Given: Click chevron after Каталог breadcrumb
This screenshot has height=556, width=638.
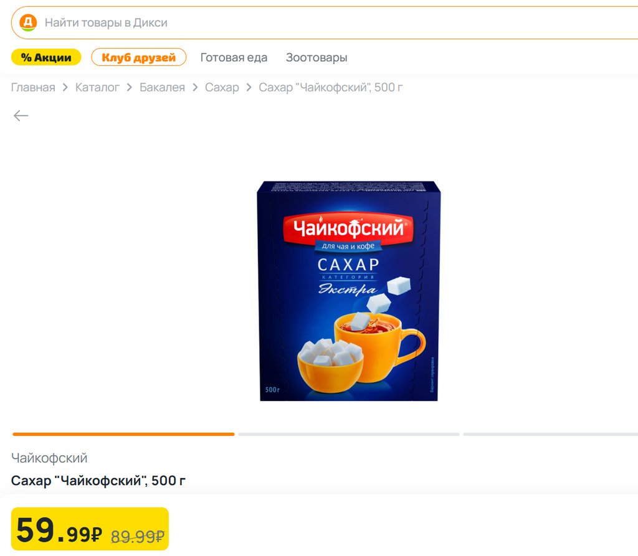Looking at the screenshot, I should click(130, 87).
